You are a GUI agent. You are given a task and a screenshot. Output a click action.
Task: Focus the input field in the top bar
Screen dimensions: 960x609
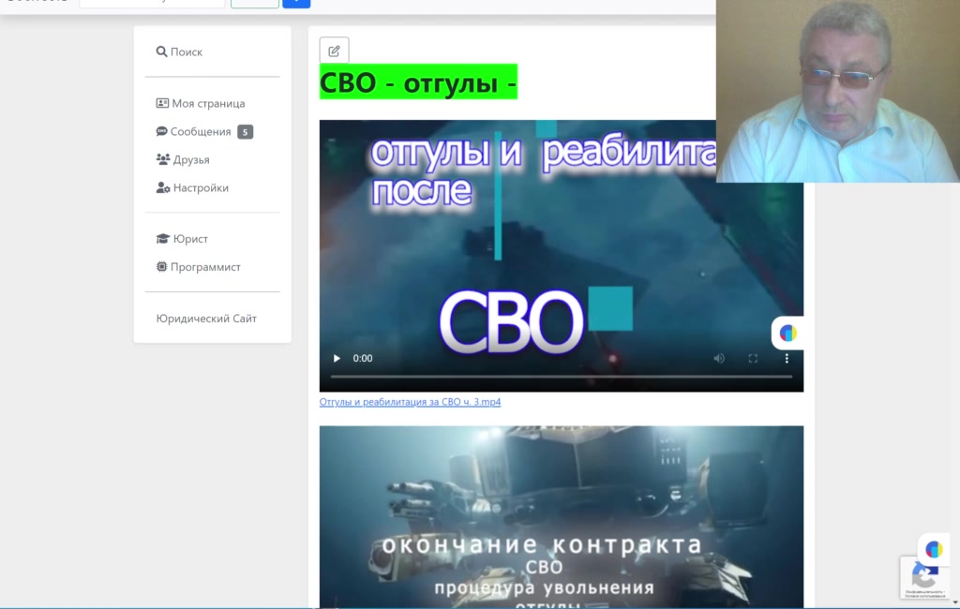(152, 3)
